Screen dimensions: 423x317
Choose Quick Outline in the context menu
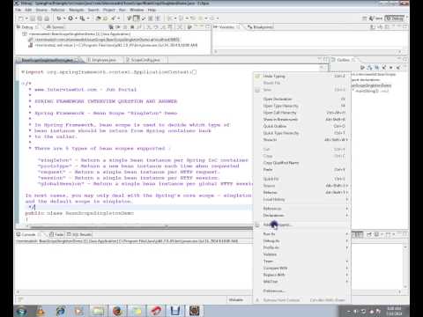[302, 126]
